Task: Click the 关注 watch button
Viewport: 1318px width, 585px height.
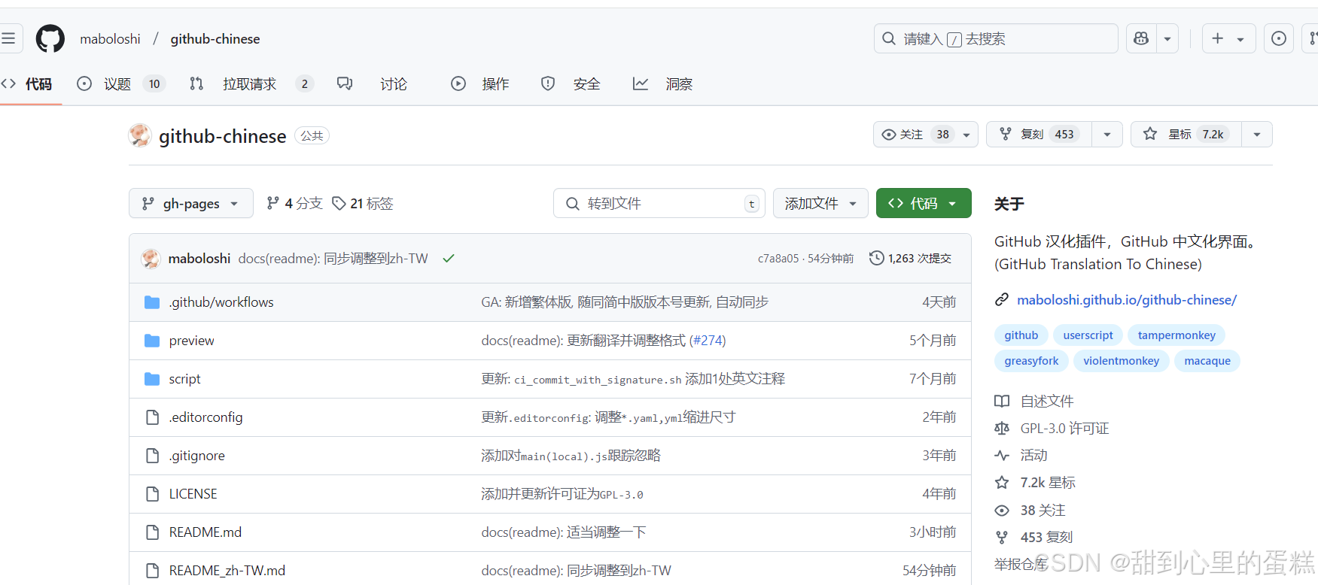Action: pos(926,135)
